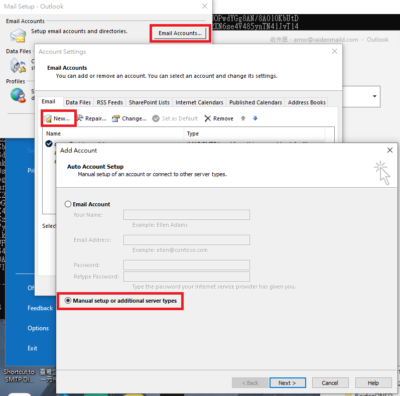
Task: Switch to the Data Files tab
Action: (x=78, y=102)
